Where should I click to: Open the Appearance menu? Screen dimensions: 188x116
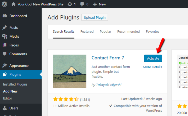(x=19, y=66)
